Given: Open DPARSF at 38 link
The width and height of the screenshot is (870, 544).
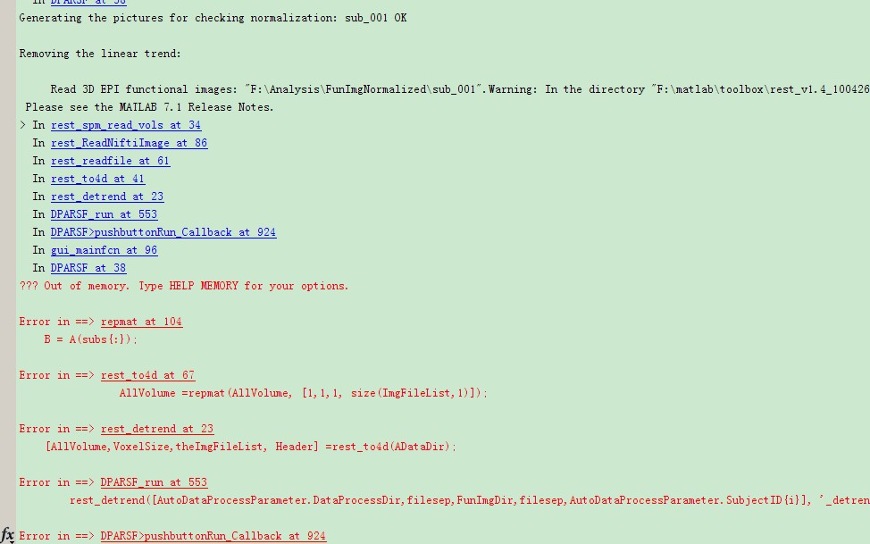Looking at the screenshot, I should pyautogui.click(x=88, y=268).
